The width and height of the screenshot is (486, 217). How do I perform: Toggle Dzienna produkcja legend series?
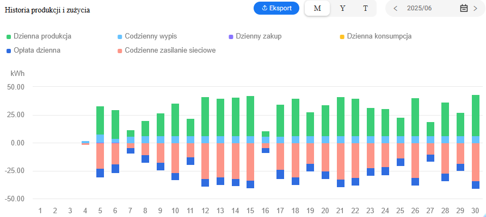tap(43, 36)
